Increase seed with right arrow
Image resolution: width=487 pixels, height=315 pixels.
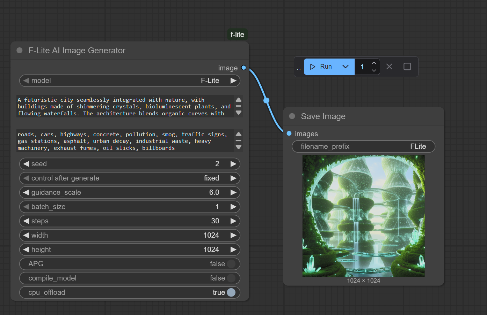[233, 164]
